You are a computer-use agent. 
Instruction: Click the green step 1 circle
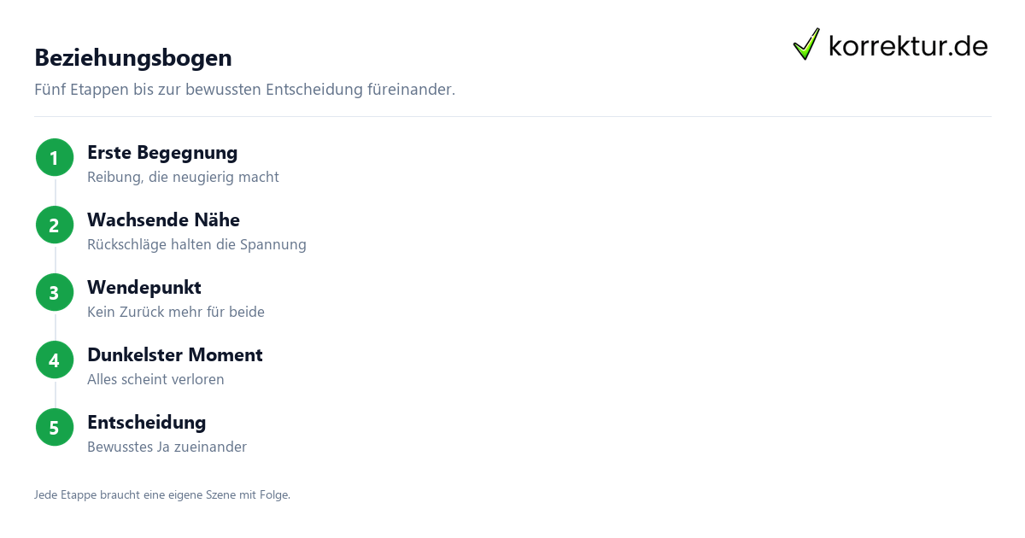(55, 157)
